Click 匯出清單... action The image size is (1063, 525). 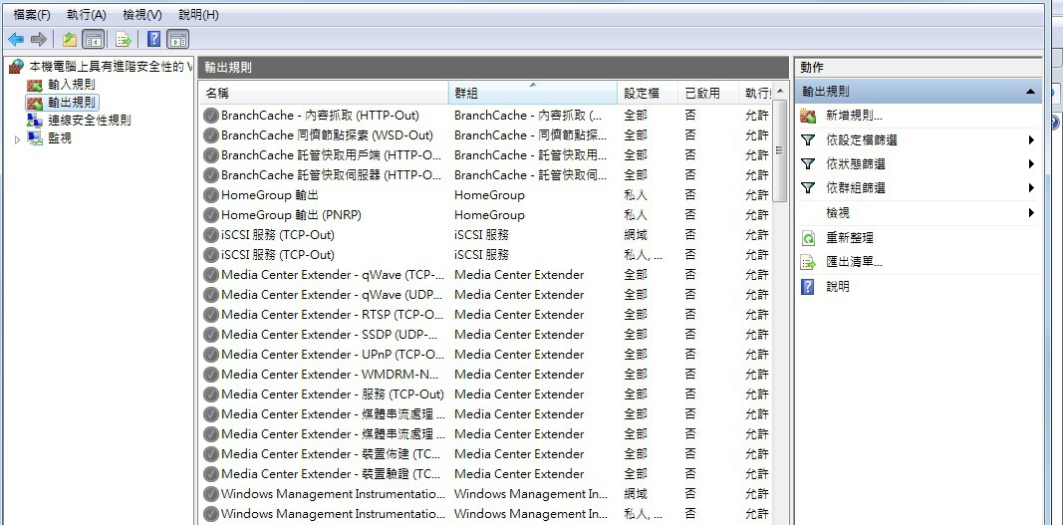coord(854,262)
